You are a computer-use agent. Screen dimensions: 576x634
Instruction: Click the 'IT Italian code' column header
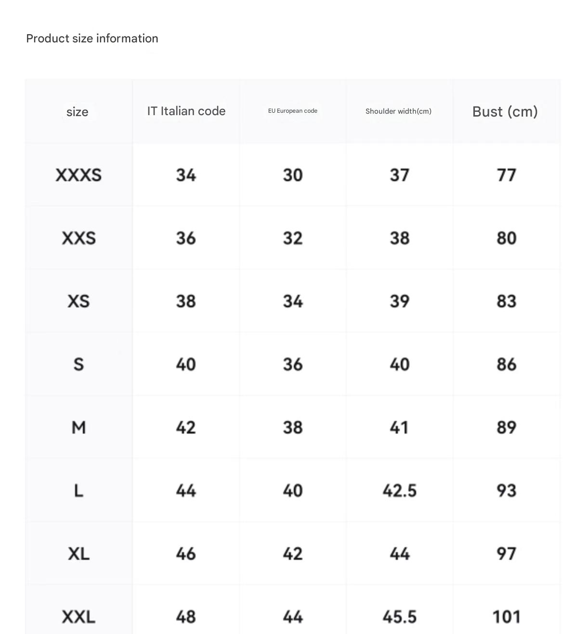pos(186,111)
